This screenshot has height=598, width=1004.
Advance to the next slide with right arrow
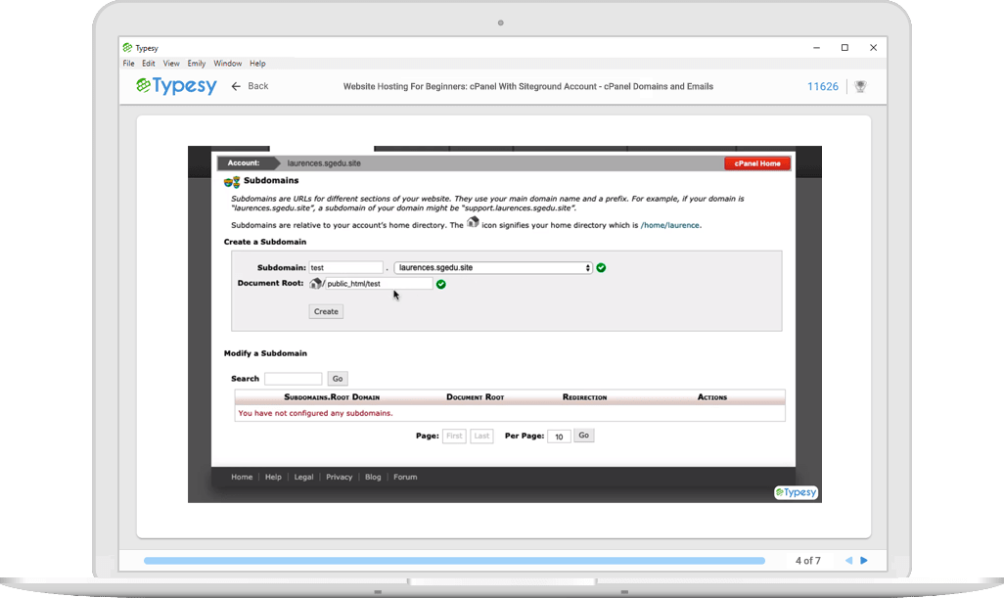pos(864,560)
